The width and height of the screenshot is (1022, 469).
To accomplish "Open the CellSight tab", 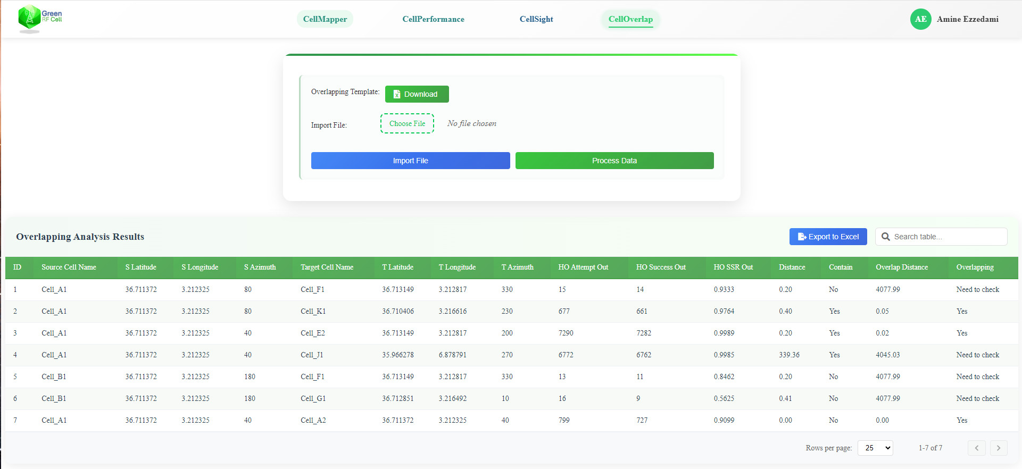I will 536,19.
